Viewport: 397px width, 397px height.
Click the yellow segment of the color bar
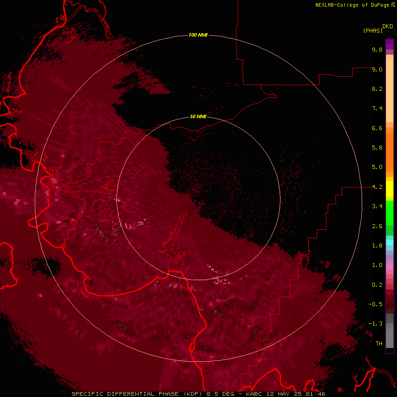[390, 189]
